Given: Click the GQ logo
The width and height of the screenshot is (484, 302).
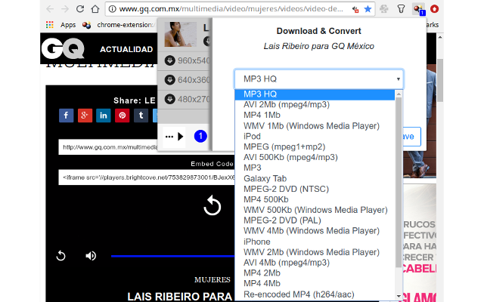Looking at the screenshot, I should (63, 48).
